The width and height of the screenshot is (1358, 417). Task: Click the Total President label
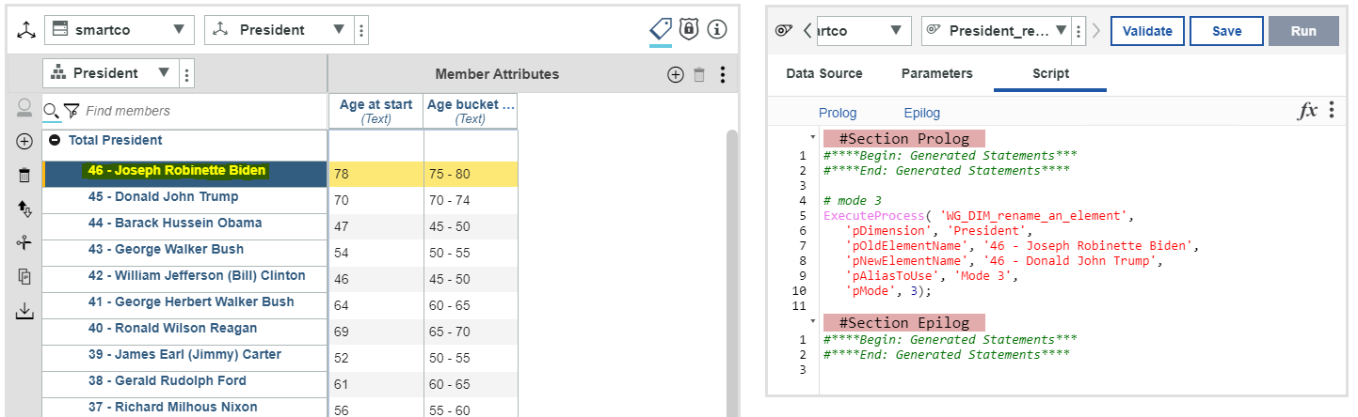(115, 140)
